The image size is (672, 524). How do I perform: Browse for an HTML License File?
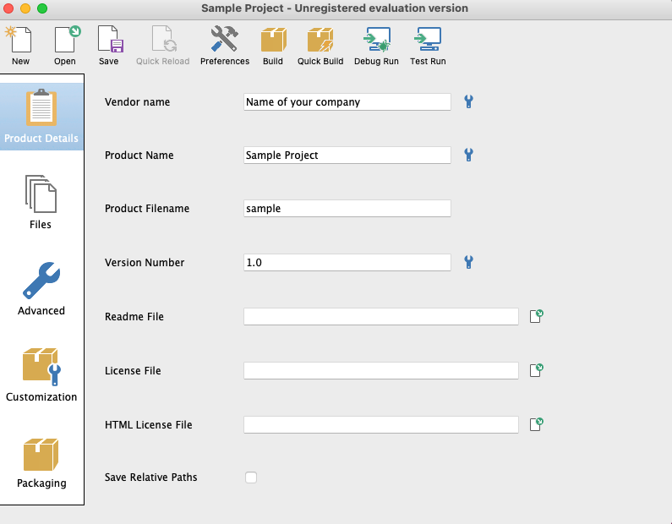click(x=536, y=425)
